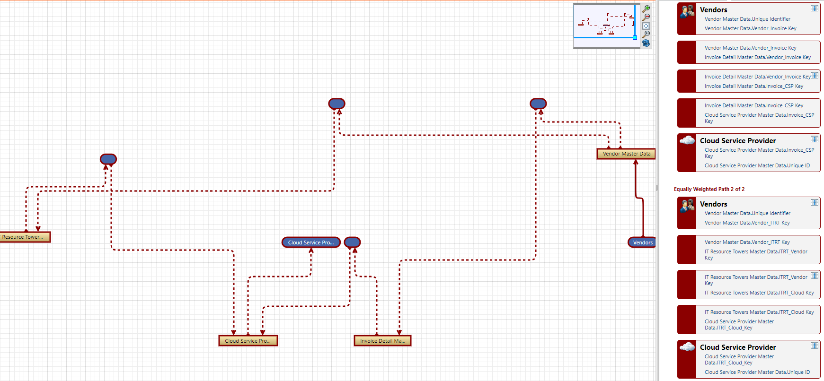Zoom out with the red minus magnifier
This screenshot has width=824, height=381.
click(x=646, y=17)
